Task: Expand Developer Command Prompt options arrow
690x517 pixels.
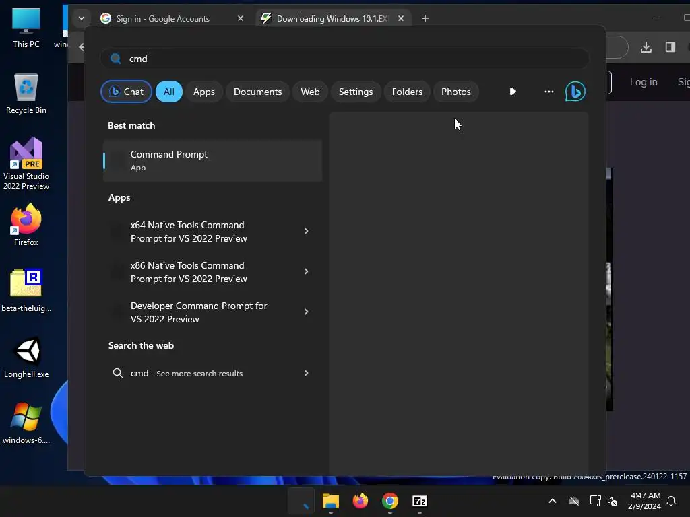Action: pyautogui.click(x=307, y=312)
